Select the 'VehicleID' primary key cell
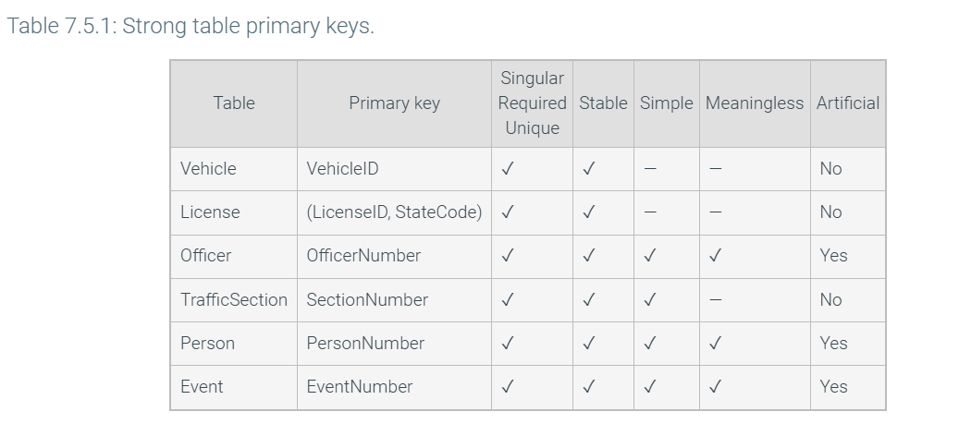This screenshot has width=959, height=436. [x=342, y=169]
